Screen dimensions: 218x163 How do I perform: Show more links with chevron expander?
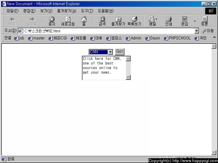tap(214, 37)
